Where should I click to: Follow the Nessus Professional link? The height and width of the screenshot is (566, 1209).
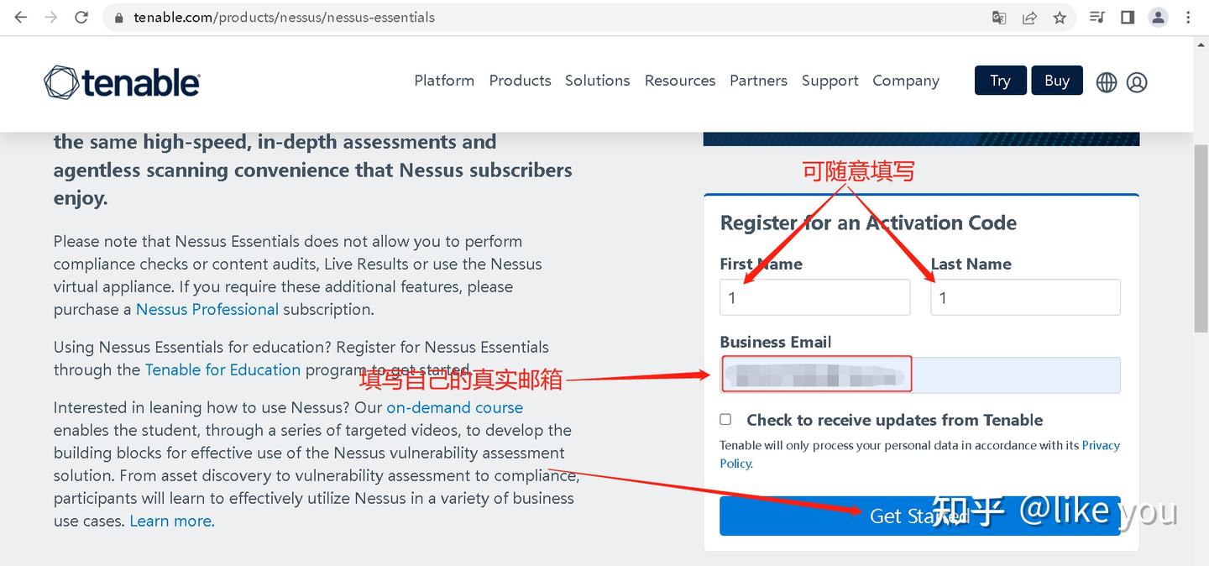point(207,309)
